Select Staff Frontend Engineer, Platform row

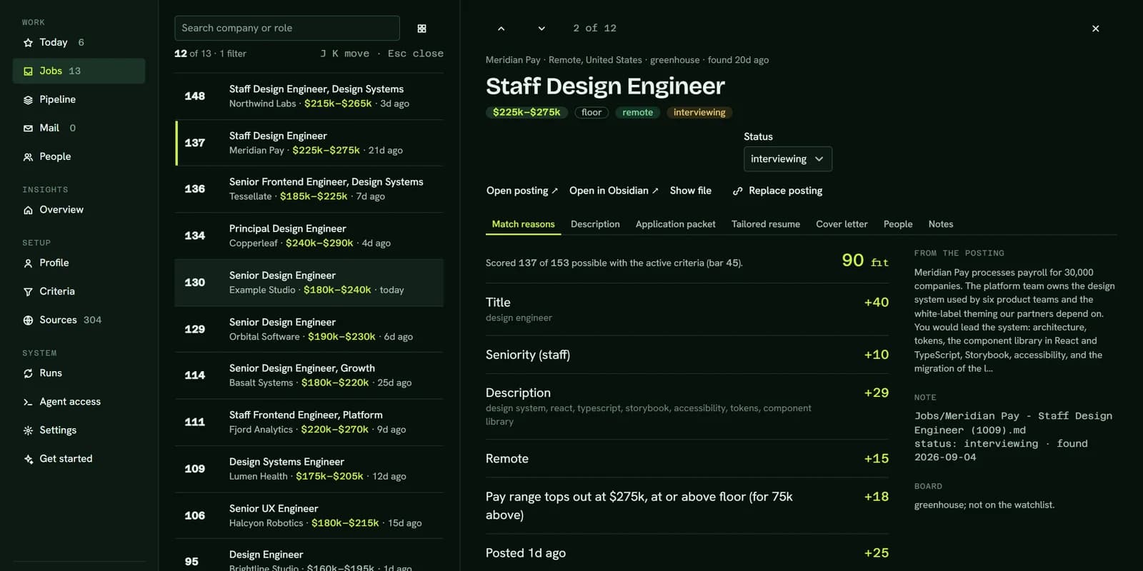(309, 422)
